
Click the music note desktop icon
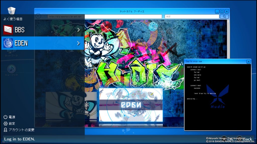click(x=11, y=69)
